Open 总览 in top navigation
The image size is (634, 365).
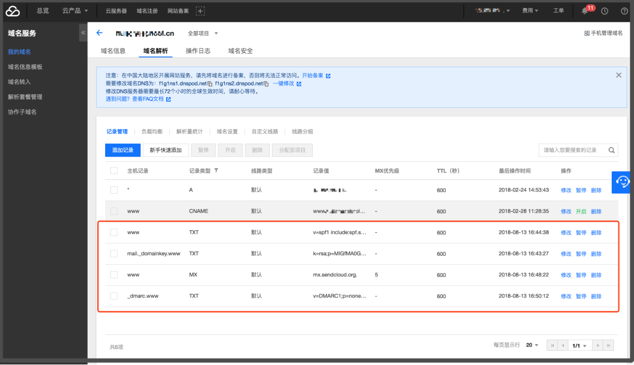click(43, 11)
